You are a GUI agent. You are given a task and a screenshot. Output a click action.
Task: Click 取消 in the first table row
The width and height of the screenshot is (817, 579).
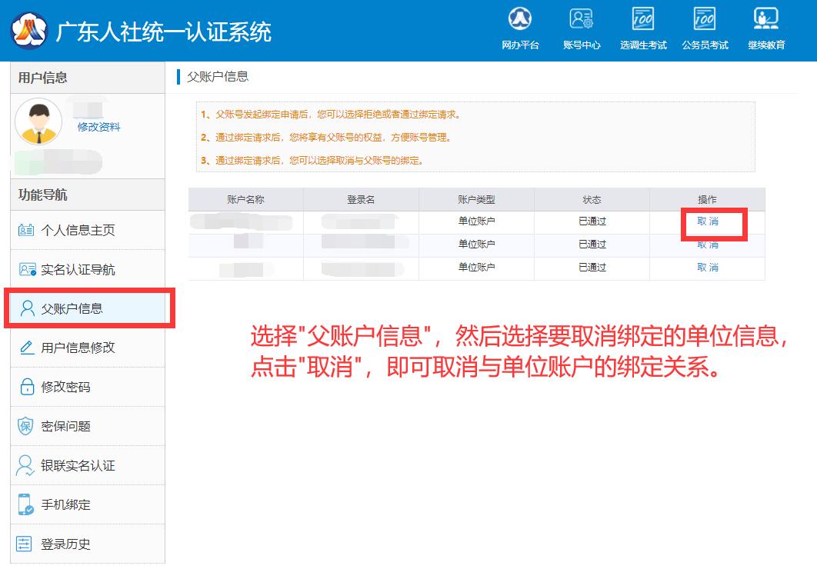[708, 221]
